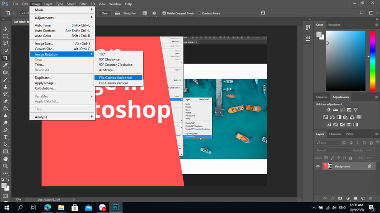This screenshot has width=380, height=213.
Task: Open File Explorer from taskbar
Action: [62, 208]
